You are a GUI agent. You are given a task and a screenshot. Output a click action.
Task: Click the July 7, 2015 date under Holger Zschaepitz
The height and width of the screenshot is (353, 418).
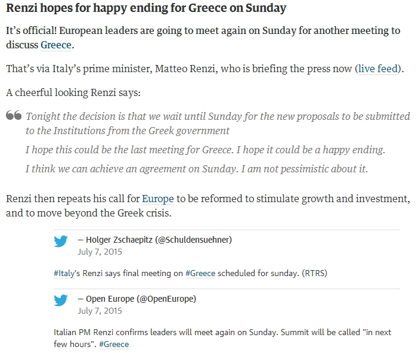tap(100, 252)
